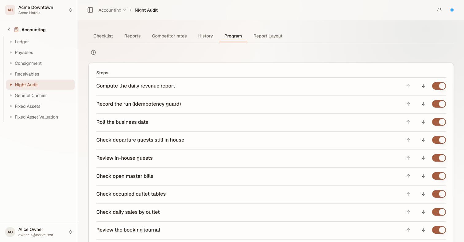Disable 'Check occupied outlet tables' step

click(x=439, y=194)
